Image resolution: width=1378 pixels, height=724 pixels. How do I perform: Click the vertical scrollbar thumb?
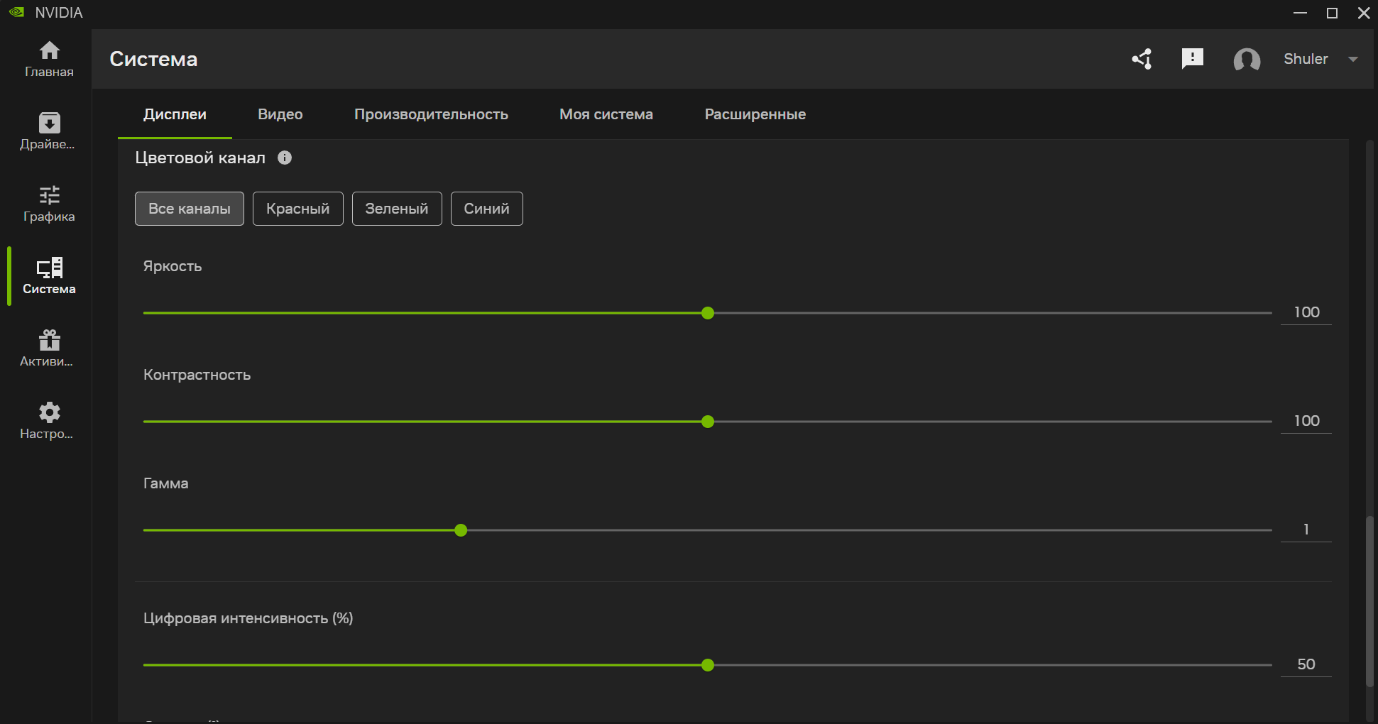(1370, 602)
